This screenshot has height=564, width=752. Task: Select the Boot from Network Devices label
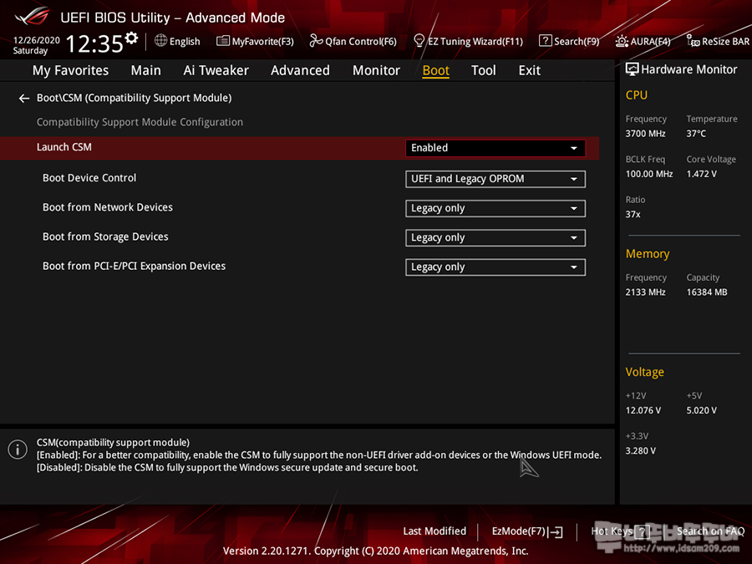pyautogui.click(x=108, y=207)
